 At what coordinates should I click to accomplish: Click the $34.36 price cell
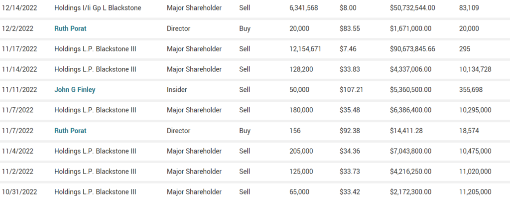pyautogui.click(x=348, y=151)
